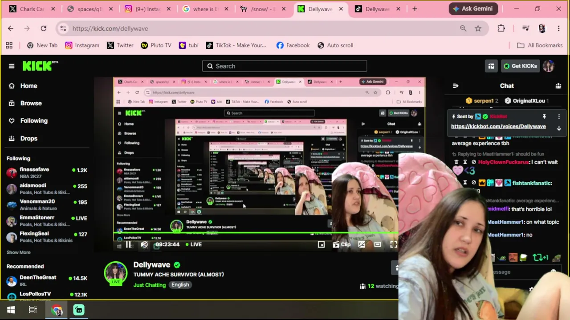Toggle fullscreen on the stream player
This screenshot has height=320, width=570.
(394, 244)
